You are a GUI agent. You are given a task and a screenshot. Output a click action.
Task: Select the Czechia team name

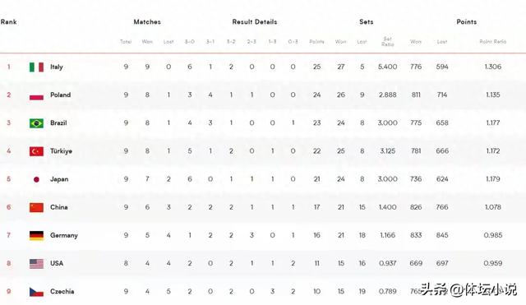tap(62, 291)
